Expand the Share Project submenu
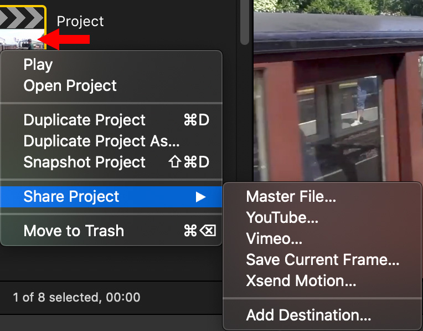 coord(111,196)
